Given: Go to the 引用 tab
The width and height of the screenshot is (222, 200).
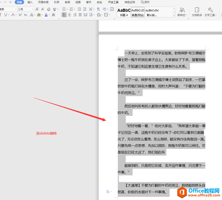Looking at the screenshot, I should pos(56,2).
